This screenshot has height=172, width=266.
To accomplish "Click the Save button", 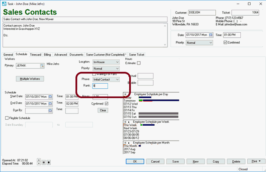I will click(175, 161).
